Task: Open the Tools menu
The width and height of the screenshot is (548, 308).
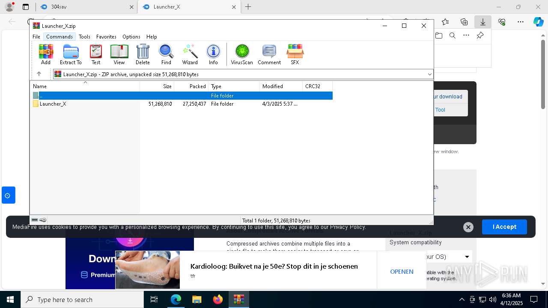Action: tap(84, 37)
